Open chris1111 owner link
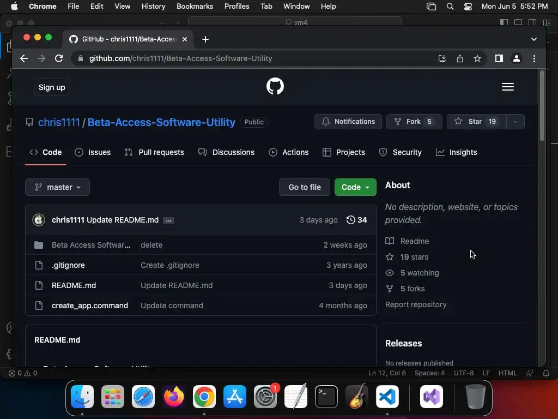This screenshot has height=419, width=558. [x=59, y=122]
